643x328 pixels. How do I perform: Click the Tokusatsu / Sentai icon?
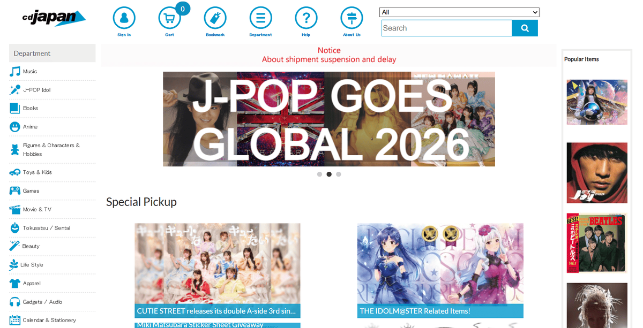[x=15, y=228]
